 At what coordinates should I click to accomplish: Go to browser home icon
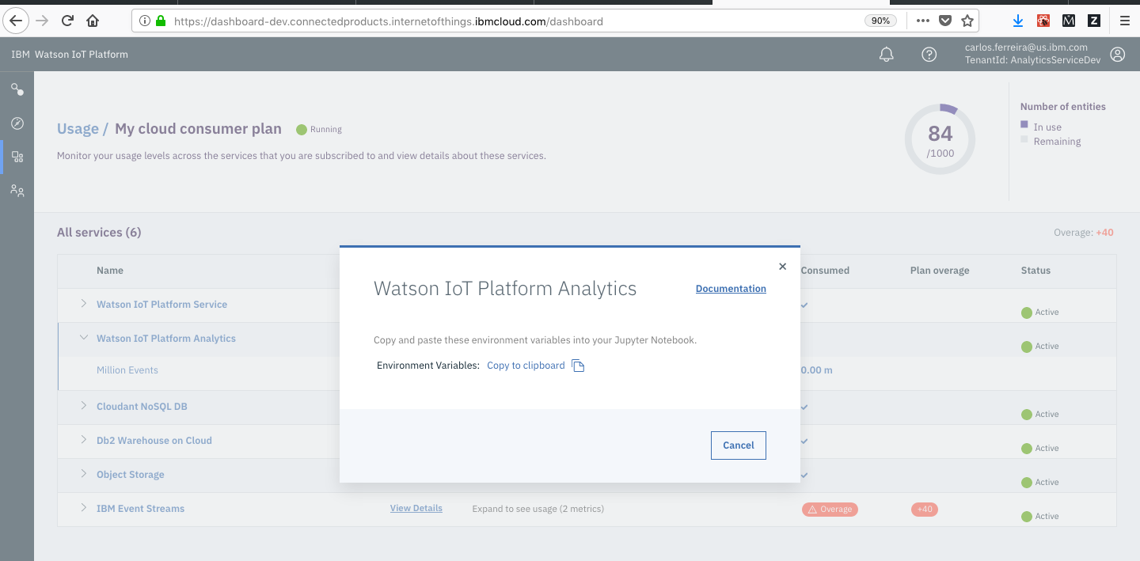[93, 21]
